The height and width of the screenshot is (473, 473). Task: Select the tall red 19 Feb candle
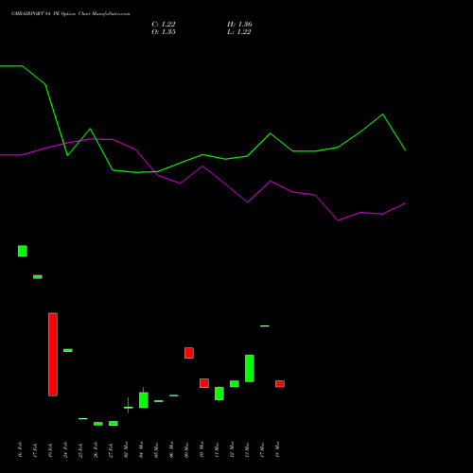pos(53,355)
